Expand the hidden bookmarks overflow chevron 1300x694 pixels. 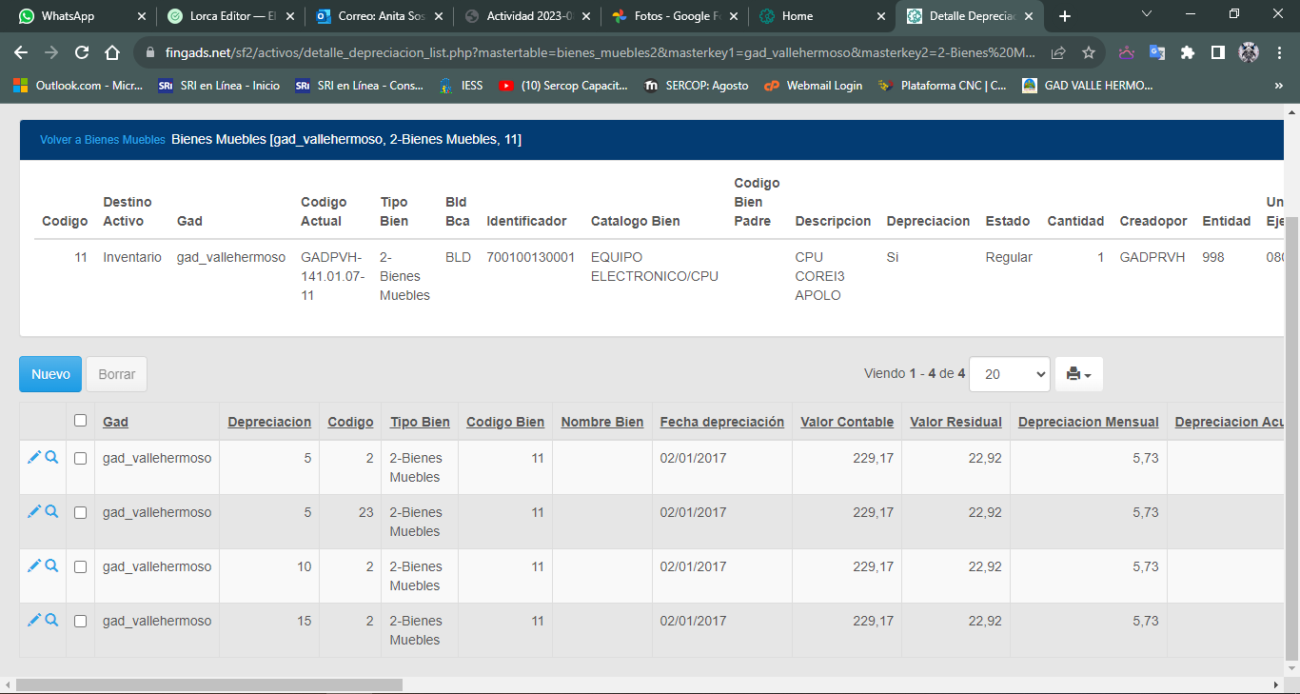coord(1278,86)
